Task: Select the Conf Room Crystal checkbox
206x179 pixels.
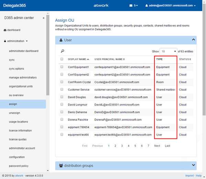Action: [62, 82]
